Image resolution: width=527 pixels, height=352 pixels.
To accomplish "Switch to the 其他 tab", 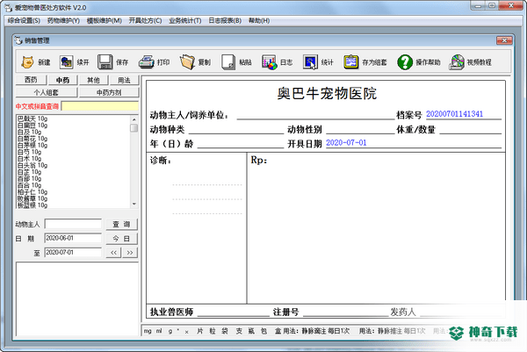I will (x=93, y=80).
